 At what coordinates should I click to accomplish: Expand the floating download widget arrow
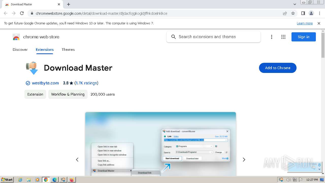click(x=319, y=169)
